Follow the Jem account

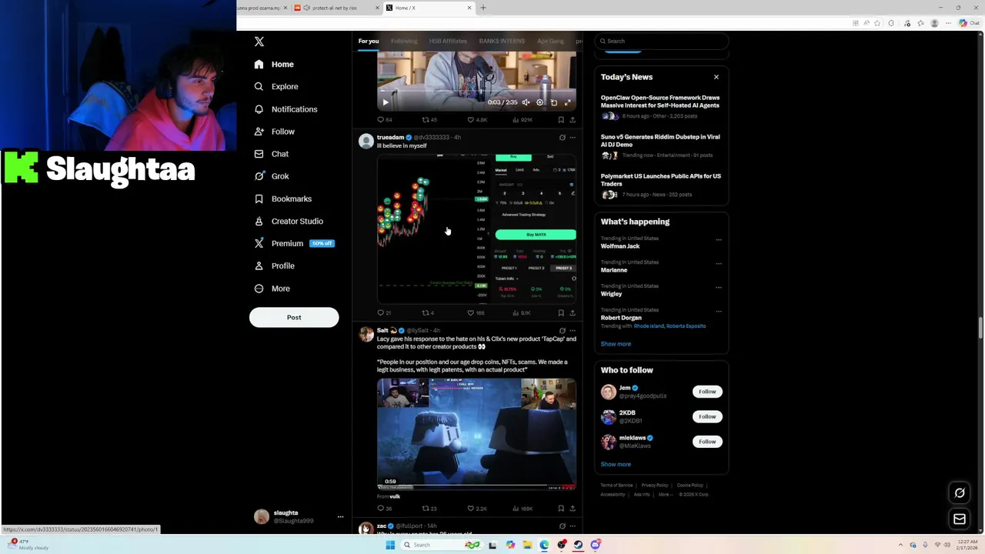pyautogui.click(x=707, y=392)
